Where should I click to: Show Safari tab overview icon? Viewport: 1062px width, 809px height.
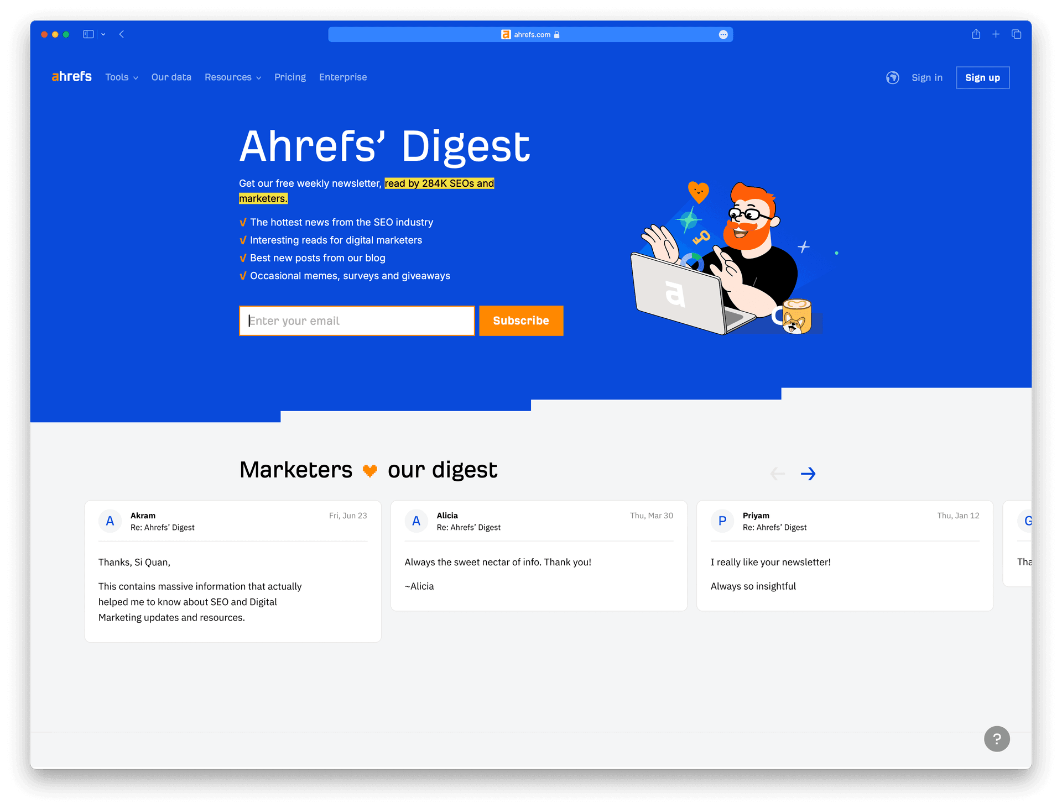coord(1016,34)
